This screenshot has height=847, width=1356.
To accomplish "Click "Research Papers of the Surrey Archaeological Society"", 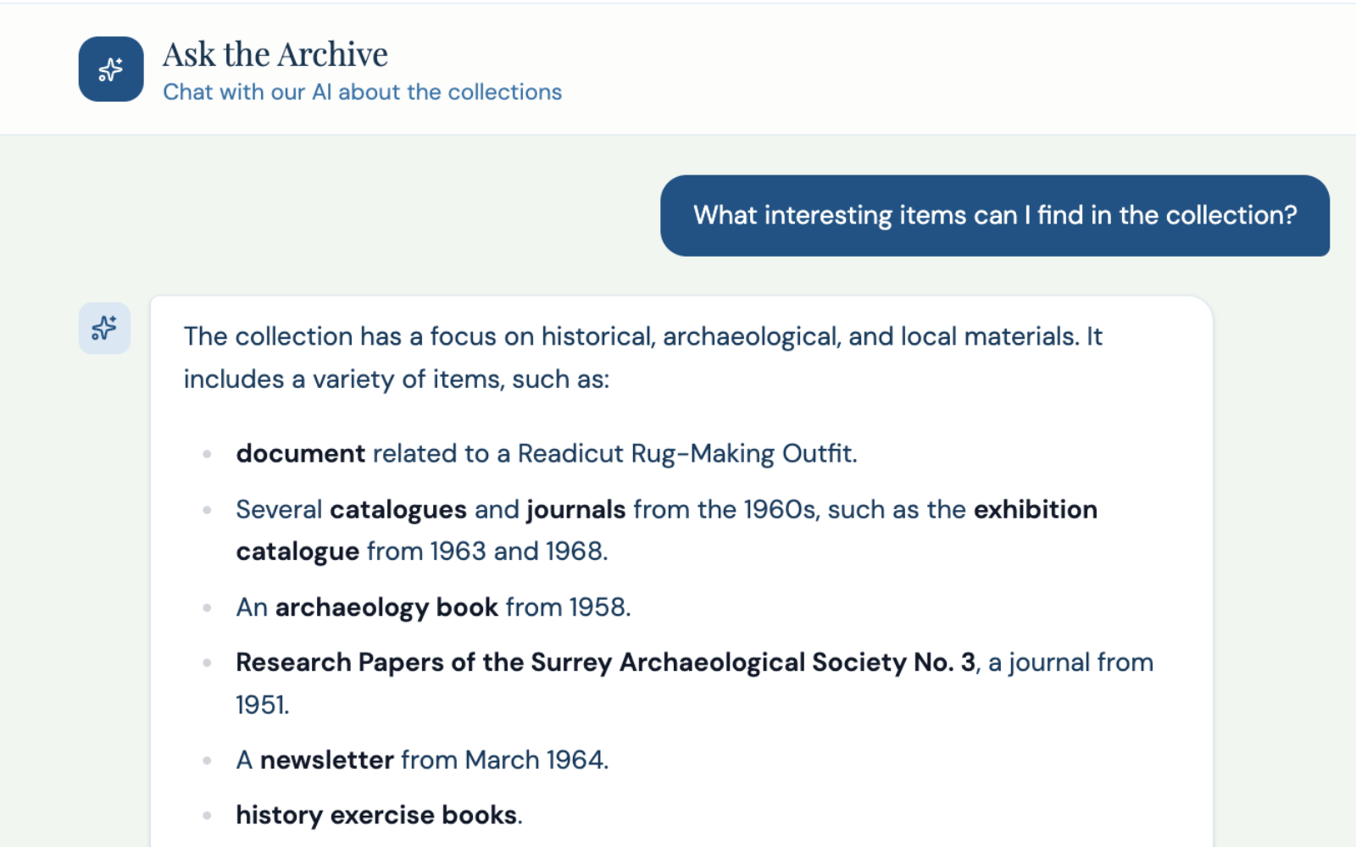I will coord(570,662).
